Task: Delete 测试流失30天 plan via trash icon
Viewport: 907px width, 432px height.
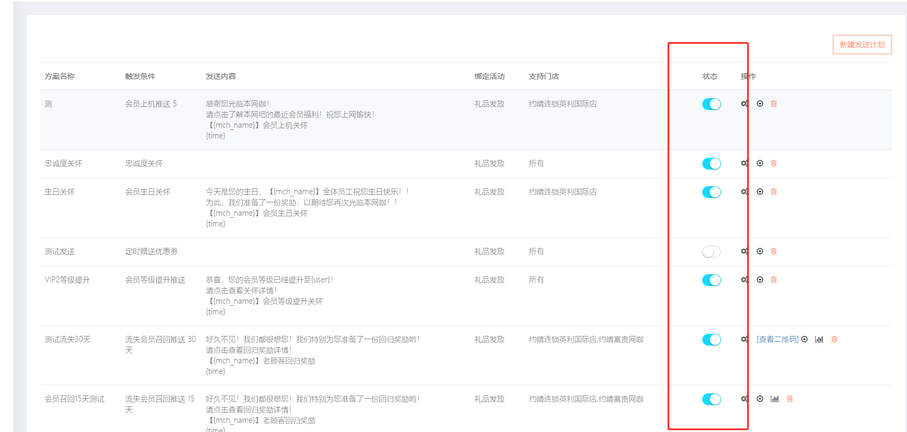Action: 834,339
